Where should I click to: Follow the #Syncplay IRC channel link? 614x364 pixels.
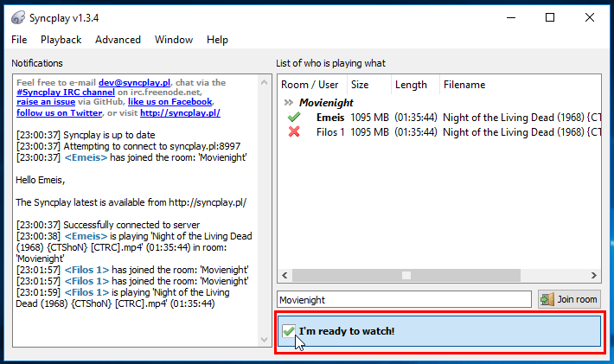point(66,93)
